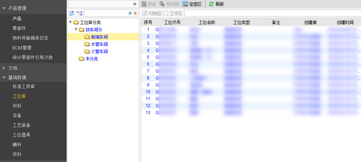
Task: Collapse the 工位库分类 tree node
Action: pyautogui.click(x=70, y=22)
